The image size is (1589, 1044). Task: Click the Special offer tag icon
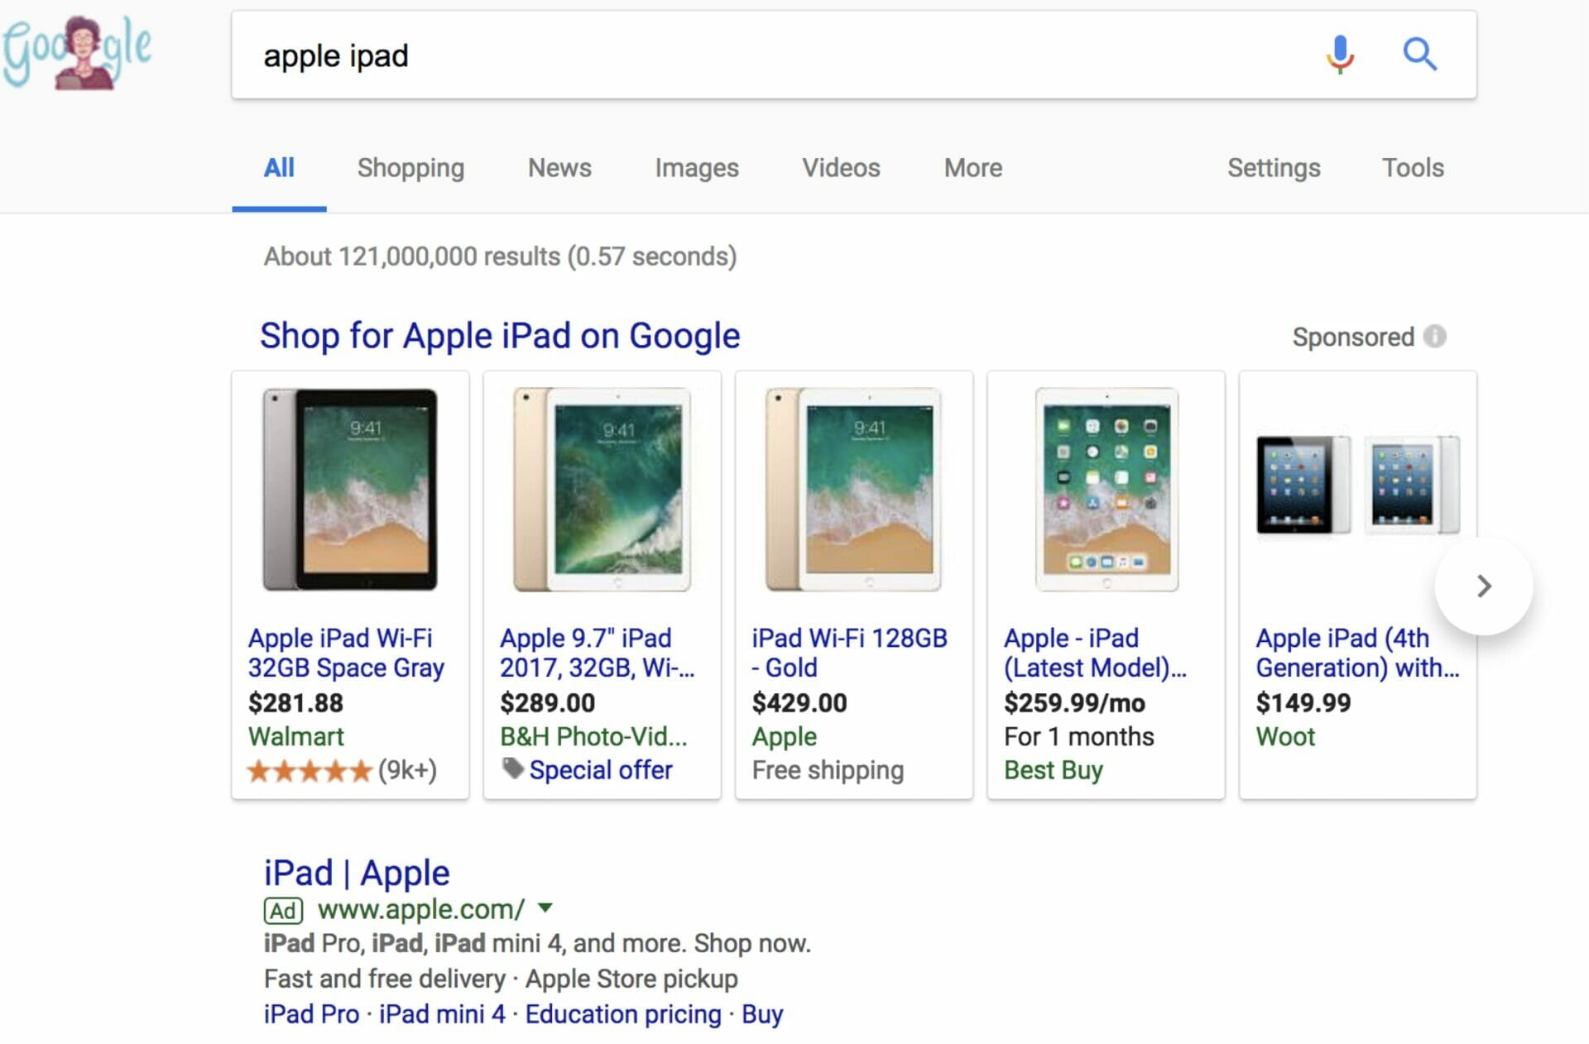[x=513, y=769]
